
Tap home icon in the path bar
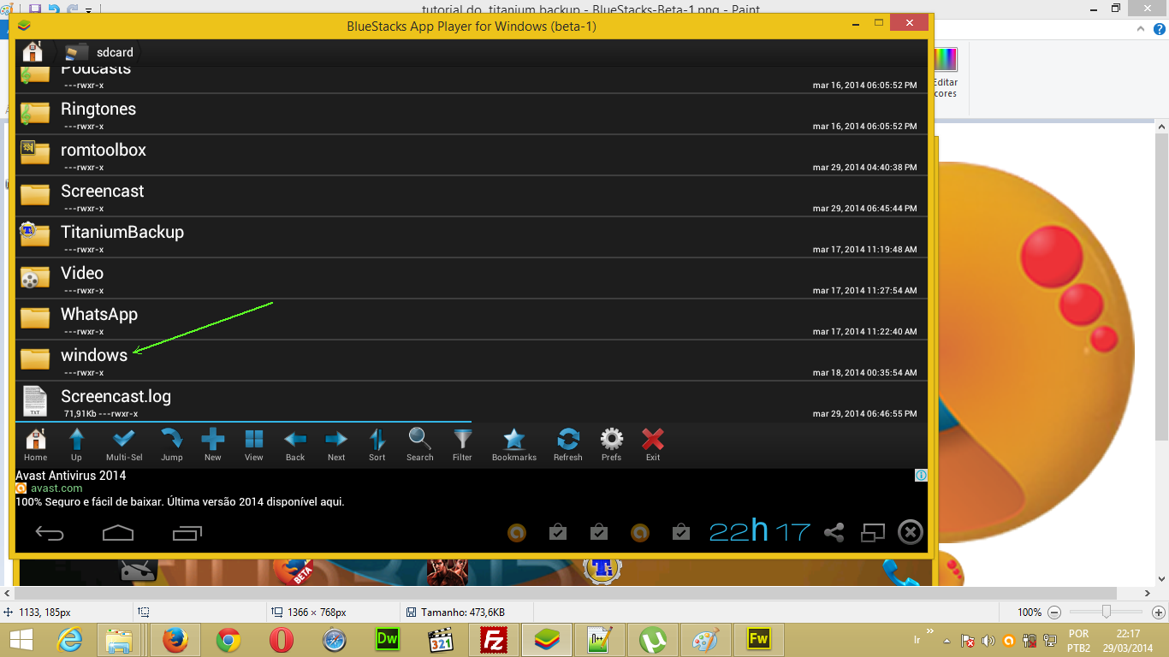pyautogui.click(x=33, y=51)
